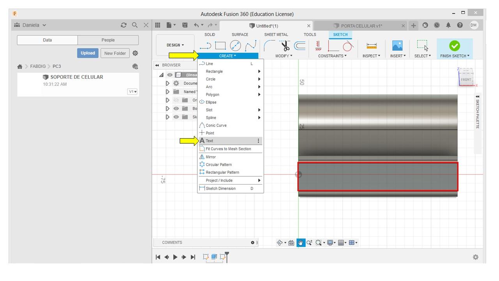Choose Sketch Dimension from the Create menu
499x281 pixels.
tap(230, 189)
